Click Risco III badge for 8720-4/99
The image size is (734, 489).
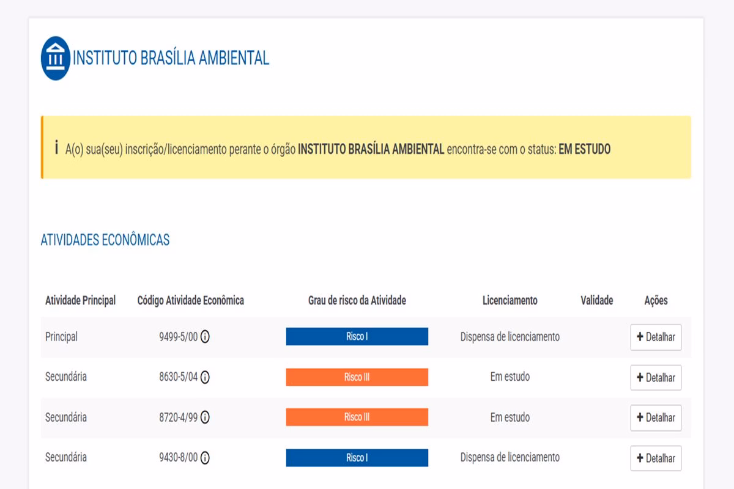pyautogui.click(x=357, y=417)
